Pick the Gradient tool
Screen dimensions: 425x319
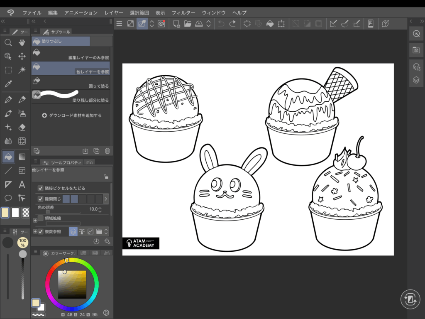[x=22, y=157]
